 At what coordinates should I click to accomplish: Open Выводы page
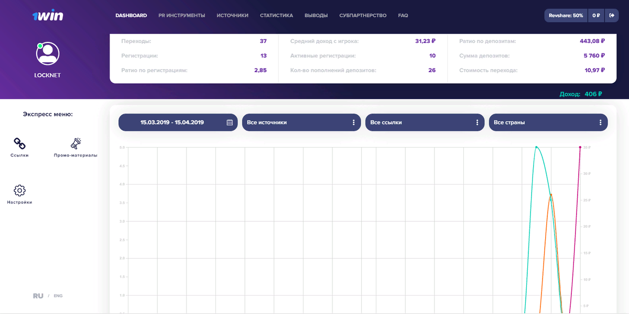click(x=316, y=16)
